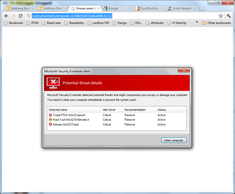Switch to the Google tab
This screenshot has height=194, width=235.
[x=118, y=8]
